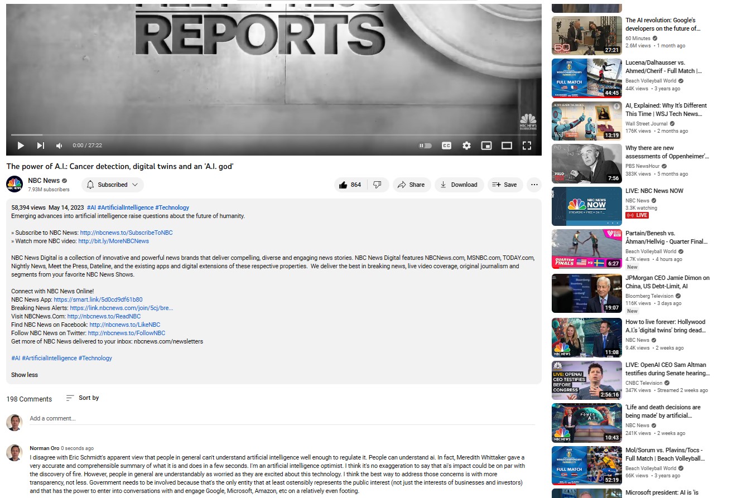Viewport: 747px width, 498px height.
Task: Activate the miniplayer icon
Action: (x=486, y=146)
